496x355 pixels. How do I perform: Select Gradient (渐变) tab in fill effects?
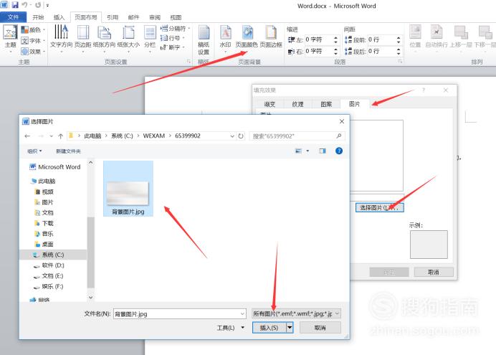coord(270,104)
